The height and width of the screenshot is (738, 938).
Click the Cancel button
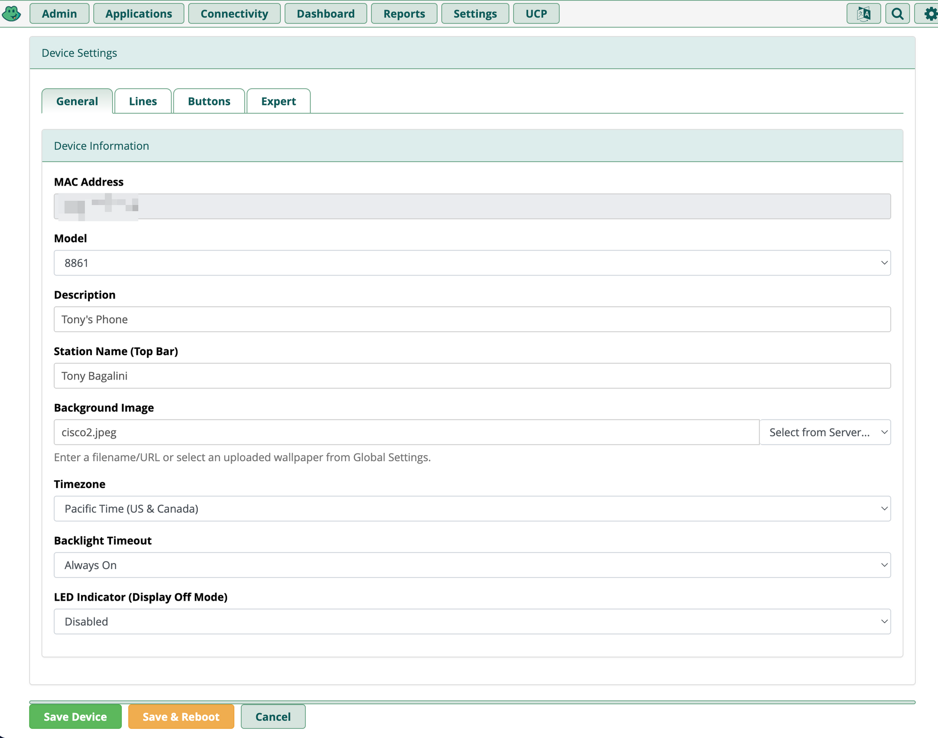pos(273,717)
